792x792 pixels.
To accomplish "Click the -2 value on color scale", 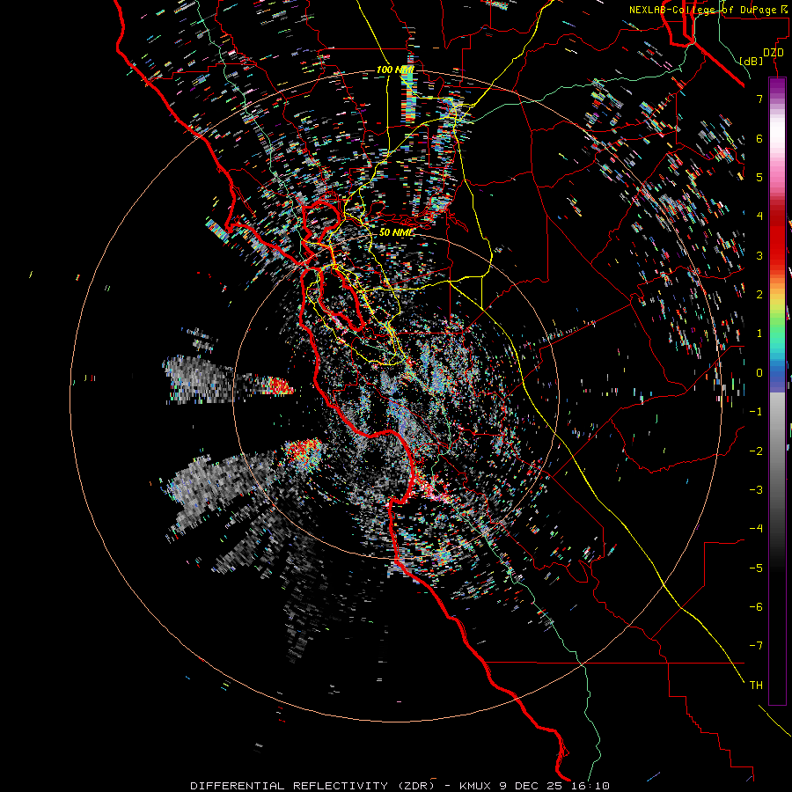I will [x=756, y=451].
